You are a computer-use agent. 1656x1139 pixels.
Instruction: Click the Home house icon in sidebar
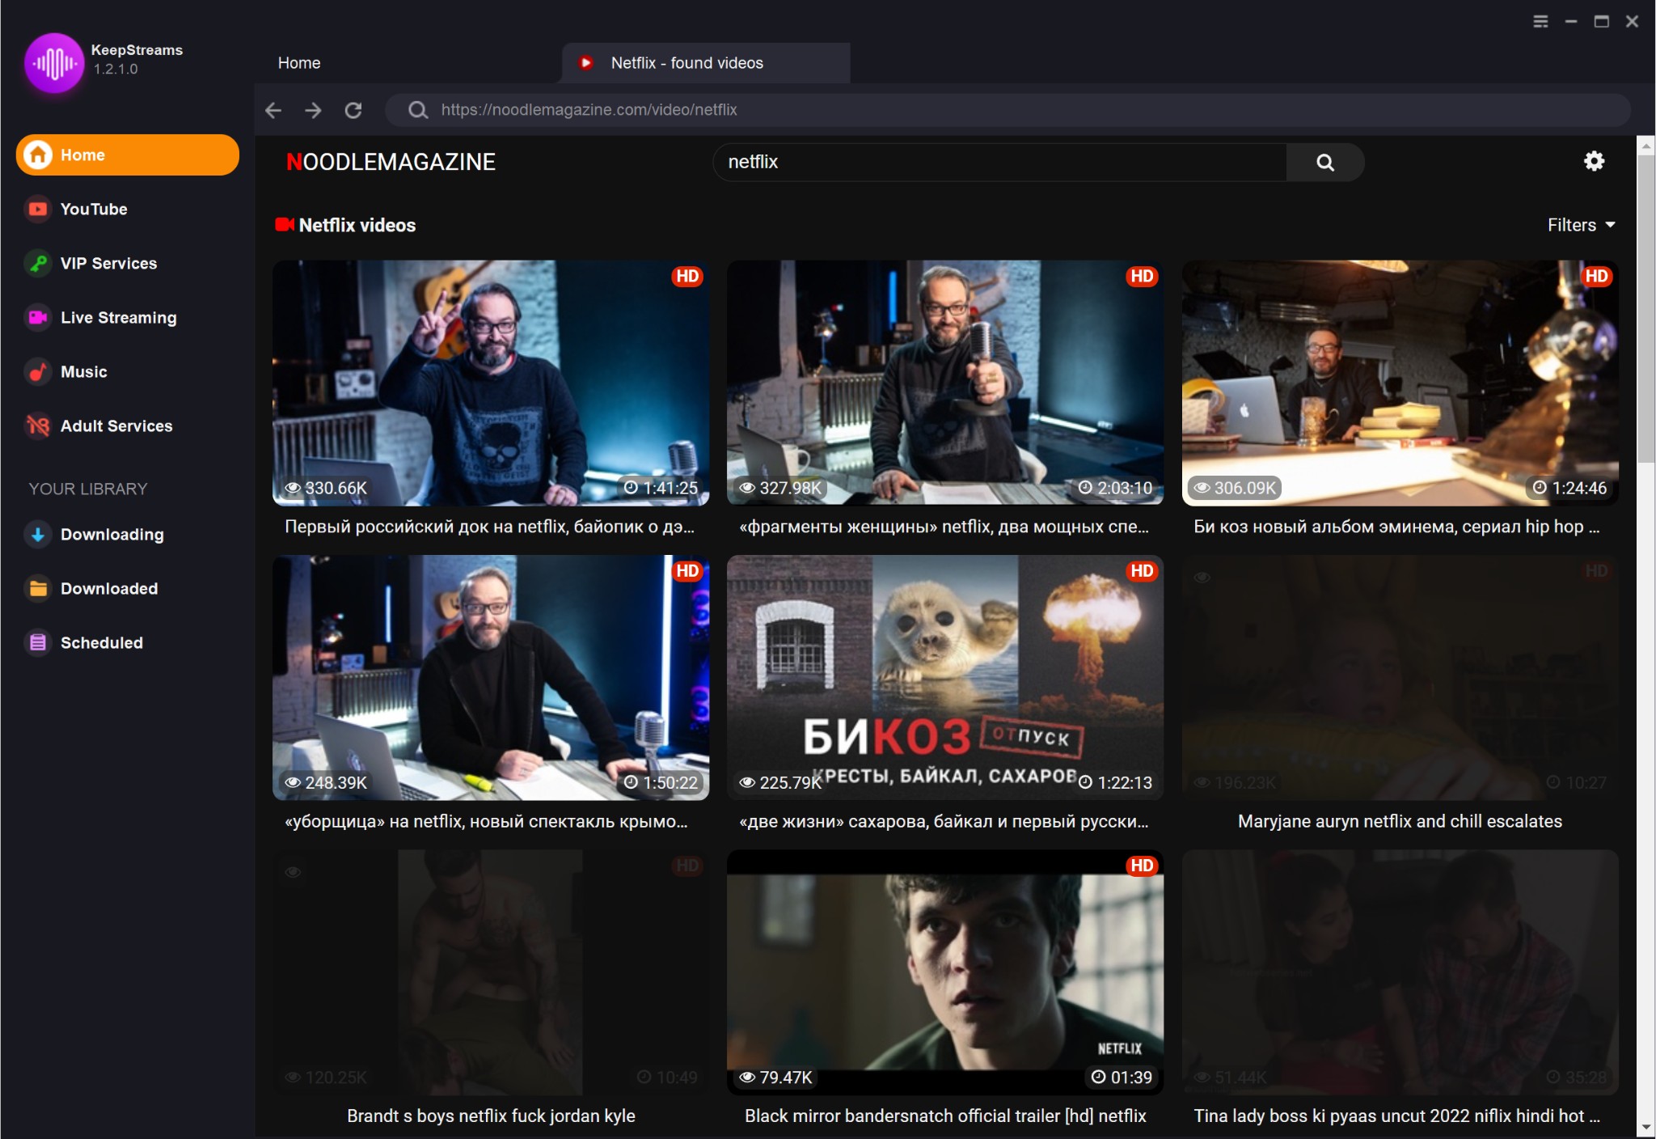click(x=37, y=155)
